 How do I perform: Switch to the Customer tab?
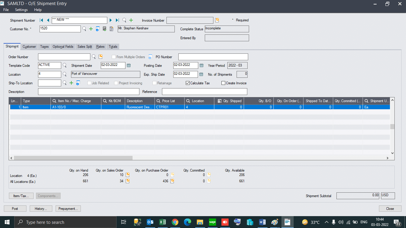[x=29, y=47]
